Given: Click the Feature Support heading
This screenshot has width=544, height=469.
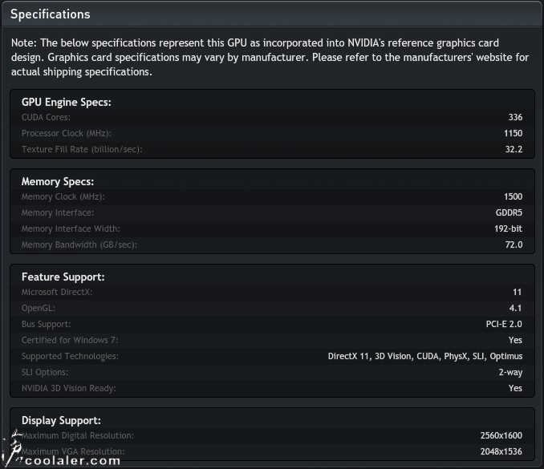Looking at the screenshot, I should [x=63, y=277].
